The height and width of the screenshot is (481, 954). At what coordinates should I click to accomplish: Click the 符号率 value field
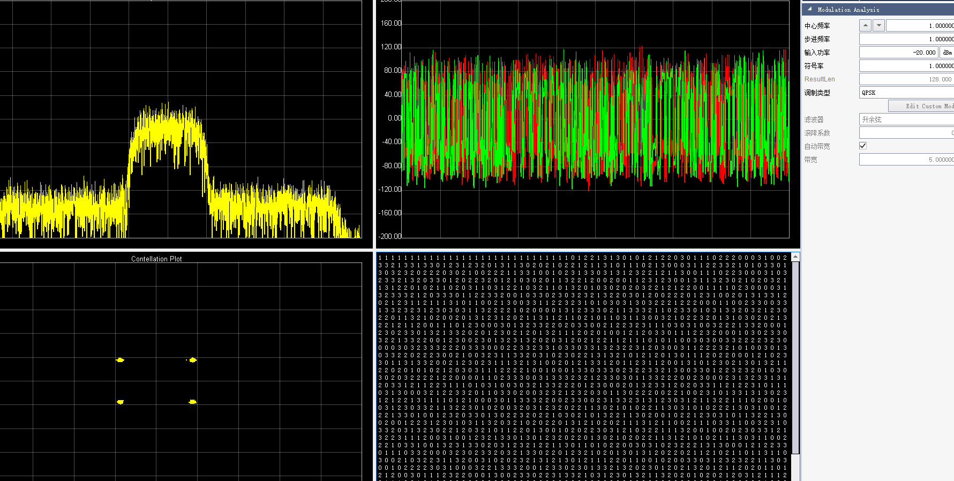[907, 65]
